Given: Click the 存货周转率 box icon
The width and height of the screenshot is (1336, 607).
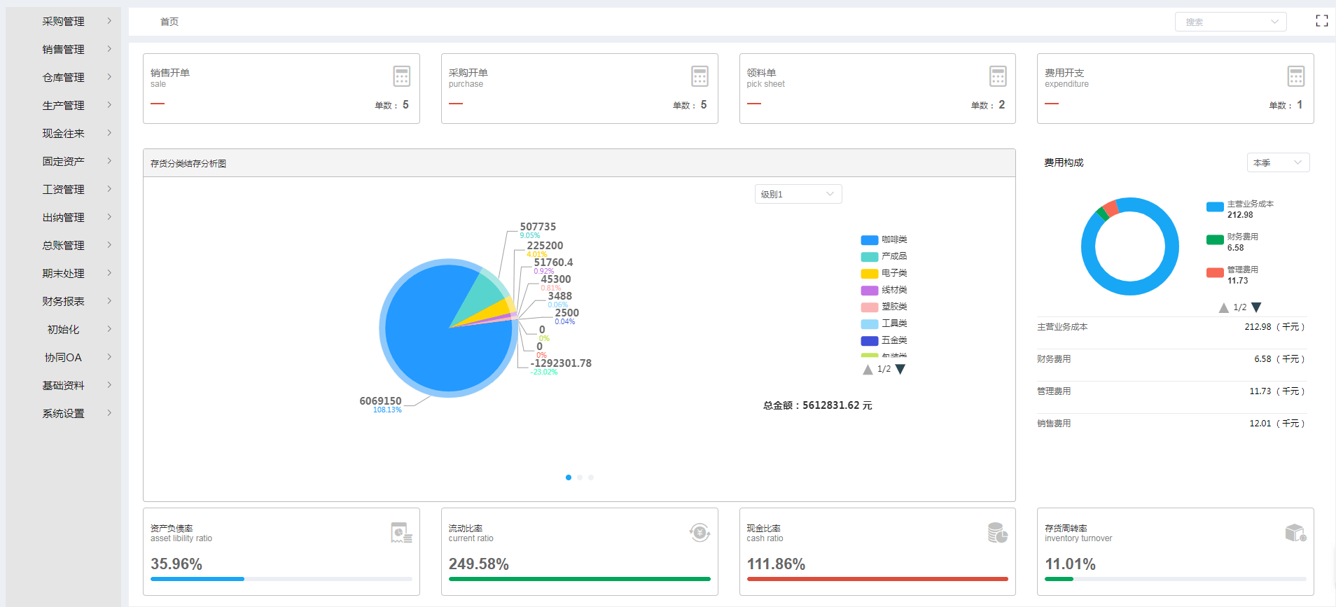Looking at the screenshot, I should click(x=1295, y=533).
